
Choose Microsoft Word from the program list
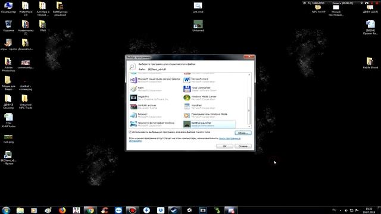coord(209,80)
